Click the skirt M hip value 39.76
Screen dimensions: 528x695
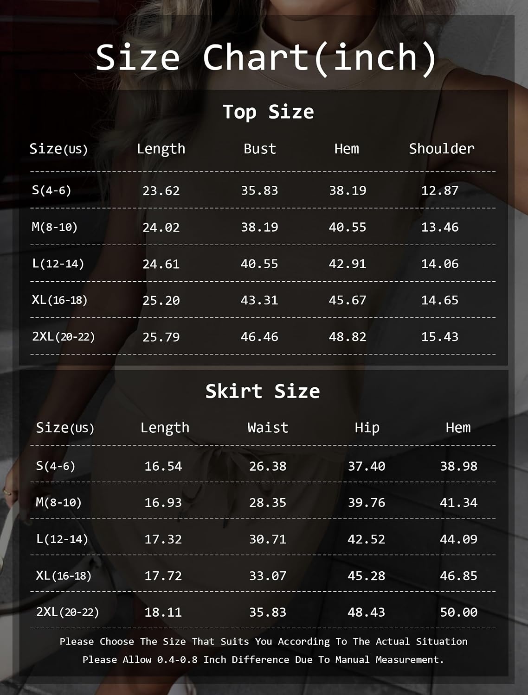367,503
